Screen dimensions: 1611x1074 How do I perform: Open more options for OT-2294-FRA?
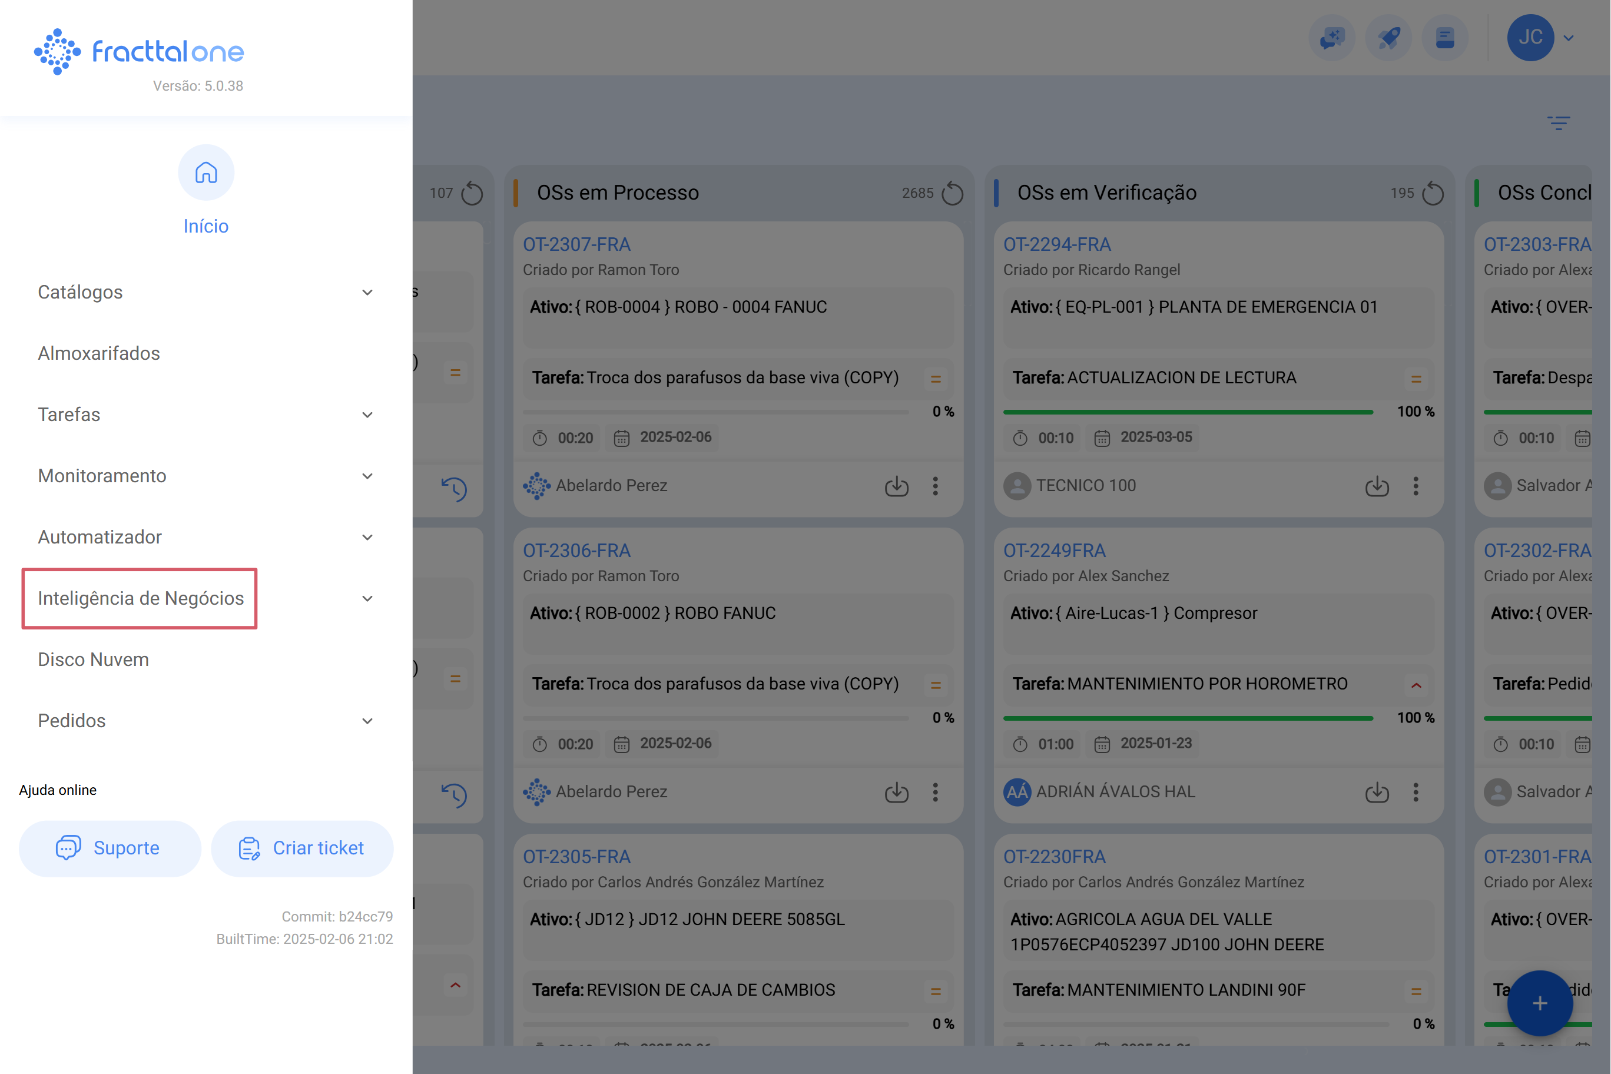(x=1415, y=486)
